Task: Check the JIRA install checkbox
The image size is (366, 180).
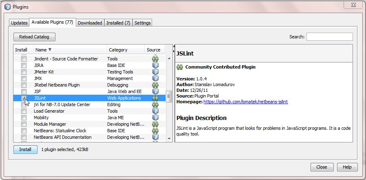Action: pyautogui.click(x=24, y=65)
